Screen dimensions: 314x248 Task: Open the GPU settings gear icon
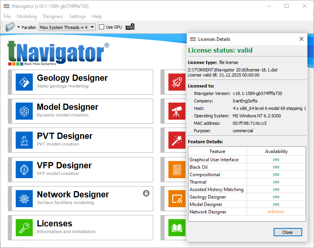pyautogui.click(x=130, y=27)
